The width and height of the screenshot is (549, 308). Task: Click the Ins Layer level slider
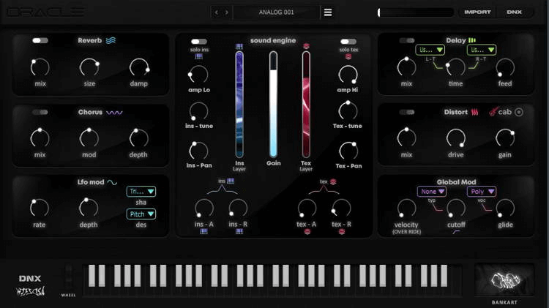(239, 105)
